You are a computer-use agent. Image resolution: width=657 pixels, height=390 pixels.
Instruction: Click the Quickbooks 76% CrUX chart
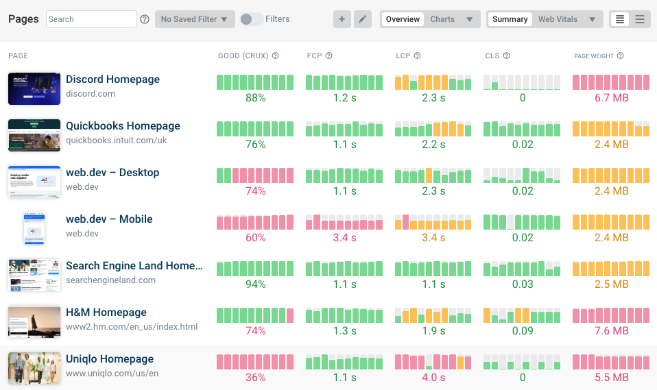pyautogui.click(x=255, y=129)
